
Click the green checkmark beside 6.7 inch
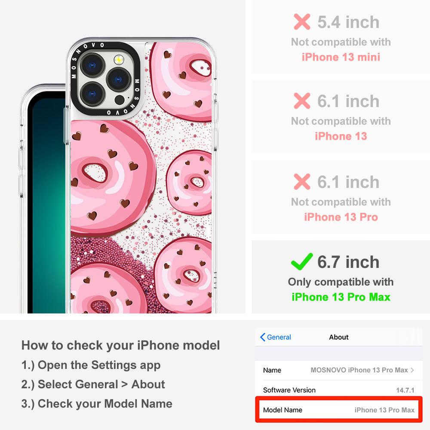pyautogui.click(x=302, y=261)
